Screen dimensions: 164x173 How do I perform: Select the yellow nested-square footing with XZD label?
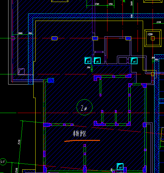153,38
